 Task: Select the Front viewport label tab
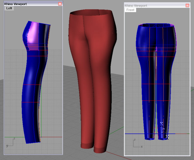tap(130, 10)
